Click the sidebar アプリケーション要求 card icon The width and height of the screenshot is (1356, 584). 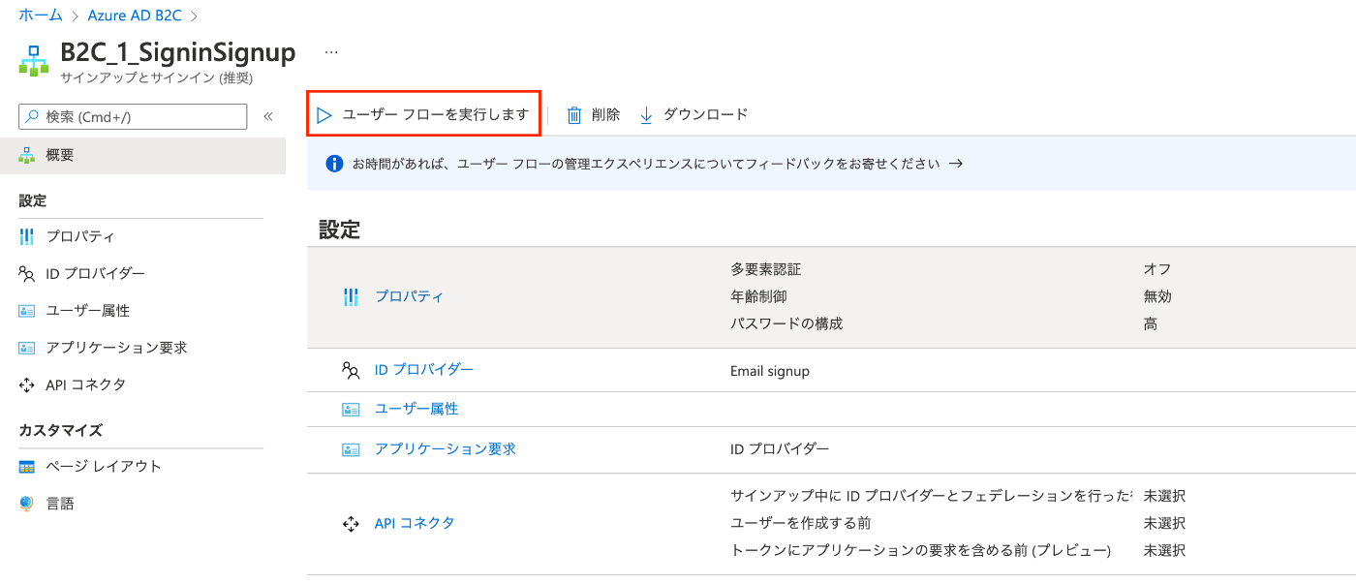(27, 348)
